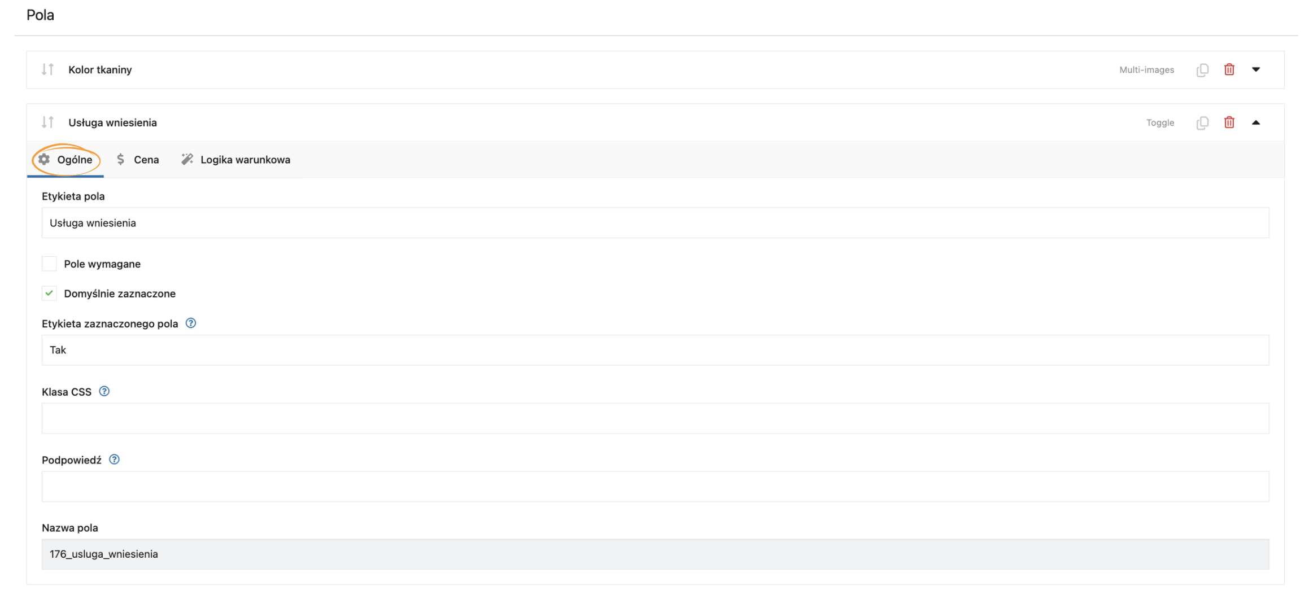Uncheck the Domyślnie zaznaczone checkbox

click(x=50, y=293)
